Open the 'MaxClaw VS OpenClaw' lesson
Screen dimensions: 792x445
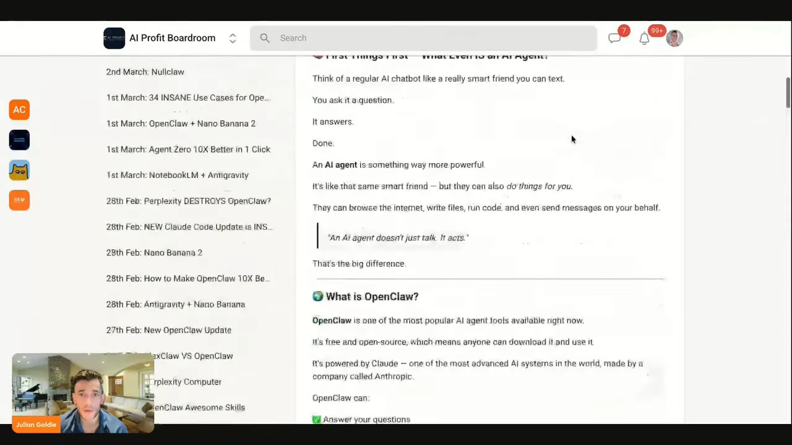[194, 356]
